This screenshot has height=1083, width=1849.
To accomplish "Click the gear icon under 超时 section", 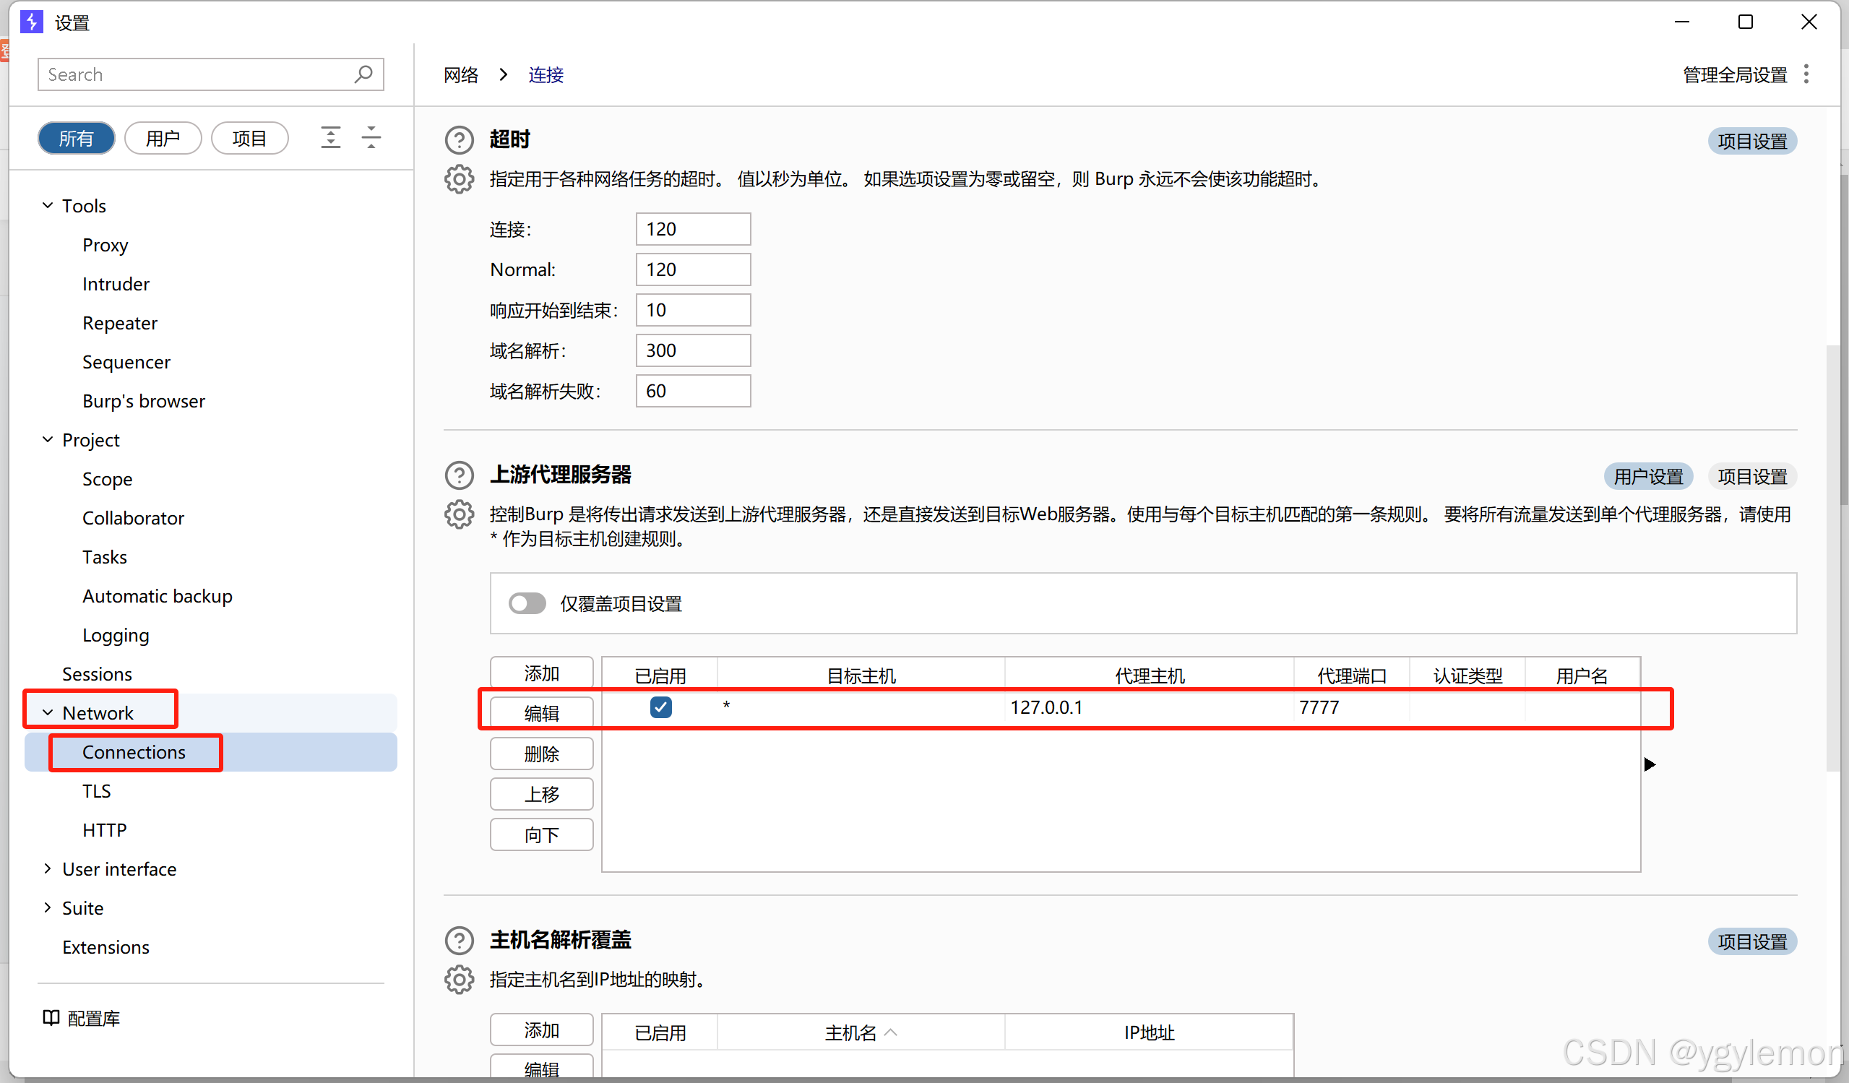I will (x=460, y=179).
